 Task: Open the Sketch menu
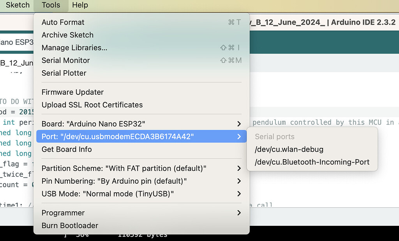point(18,5)
